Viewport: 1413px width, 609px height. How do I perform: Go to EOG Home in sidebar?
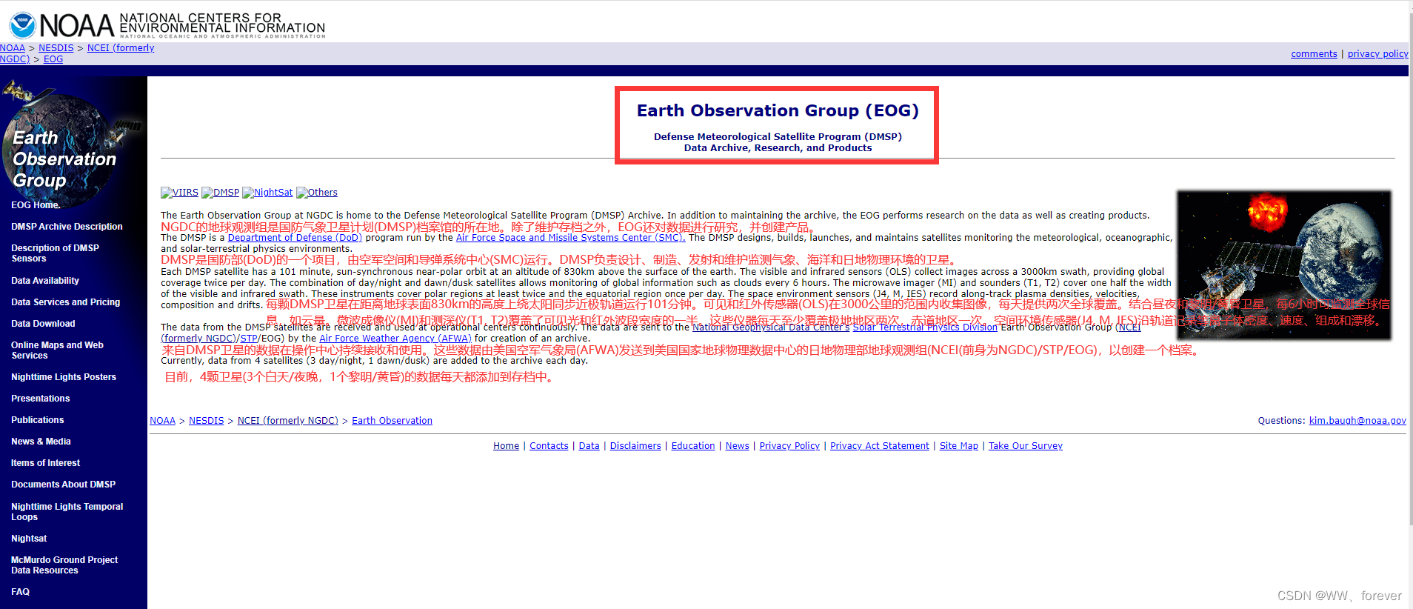click(36, 205)
